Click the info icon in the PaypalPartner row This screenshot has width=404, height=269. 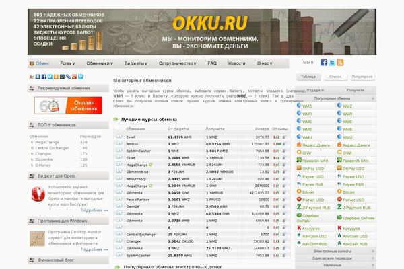(x=119, y=199)
